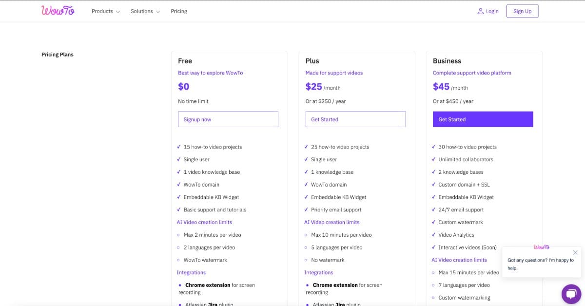Close the chat greeting popup
The width and height of the screenshot is (585, 306).
pyautogui.click(x=575, y=252)
